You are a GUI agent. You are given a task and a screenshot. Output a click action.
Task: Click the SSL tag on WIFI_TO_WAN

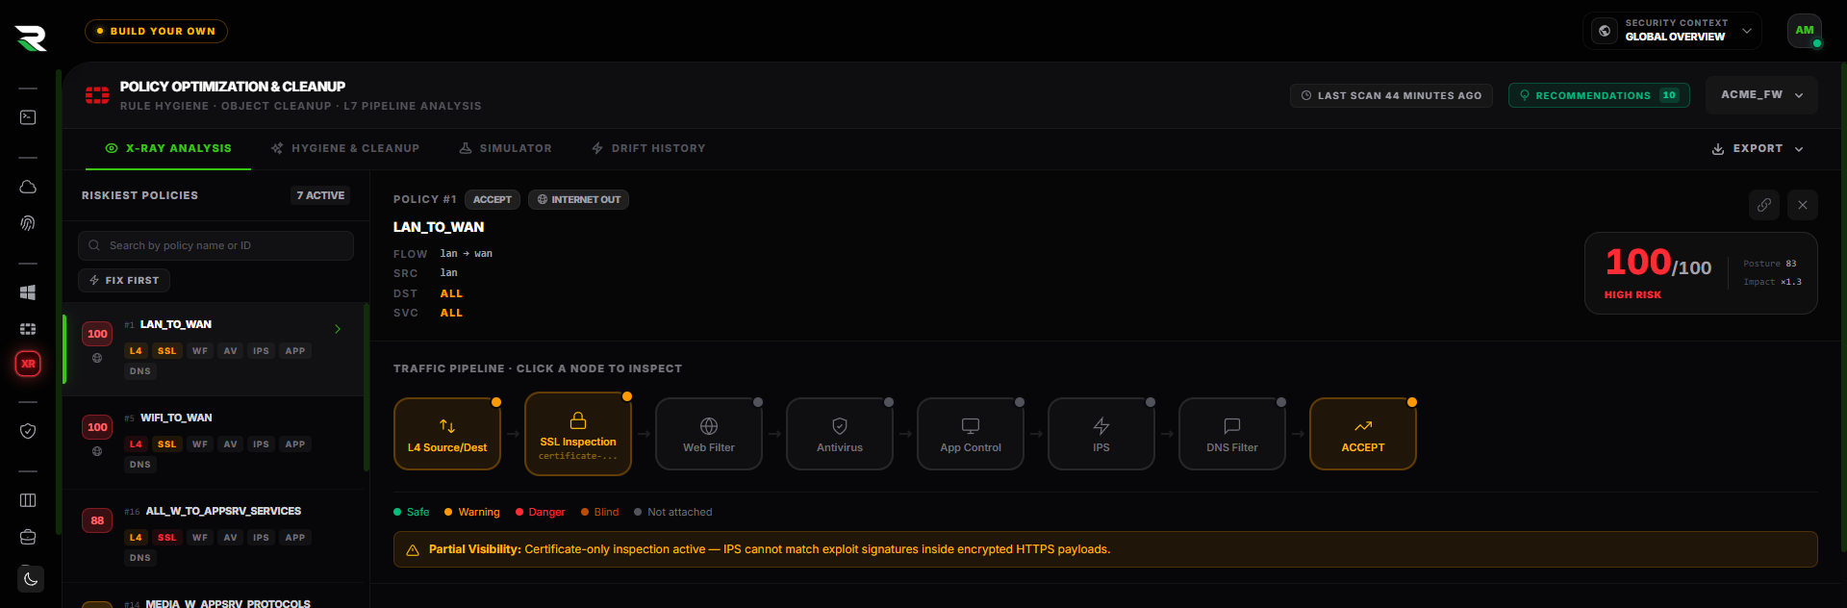pos(167,444)
